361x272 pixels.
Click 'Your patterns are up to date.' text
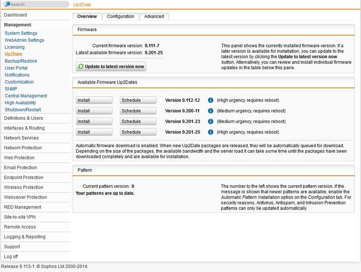(105, 193)
